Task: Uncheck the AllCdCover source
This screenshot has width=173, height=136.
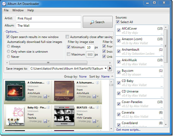Action: 119,30
